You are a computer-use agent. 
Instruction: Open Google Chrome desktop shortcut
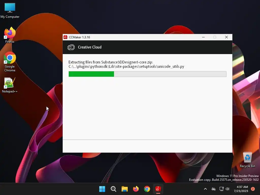(10, 62)
